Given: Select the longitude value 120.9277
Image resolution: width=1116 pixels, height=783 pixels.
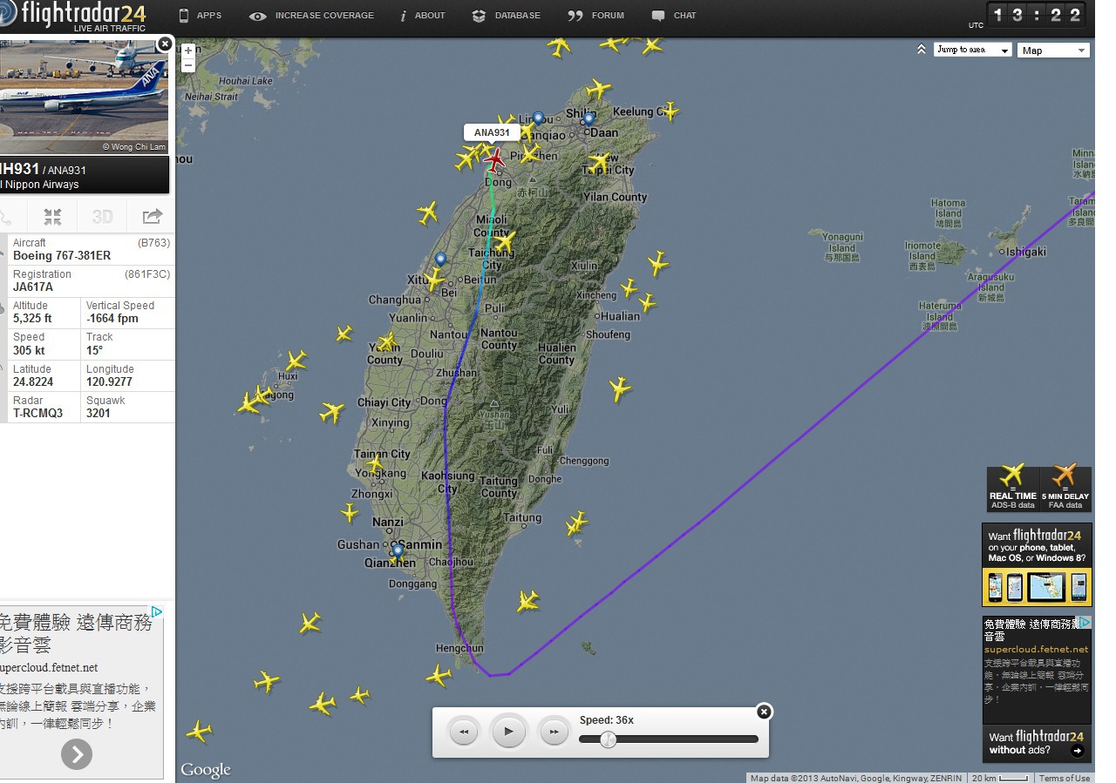Looking at the screenshot, I should [110, 381].
